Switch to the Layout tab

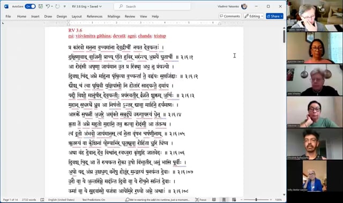click(x=77, y=17)
